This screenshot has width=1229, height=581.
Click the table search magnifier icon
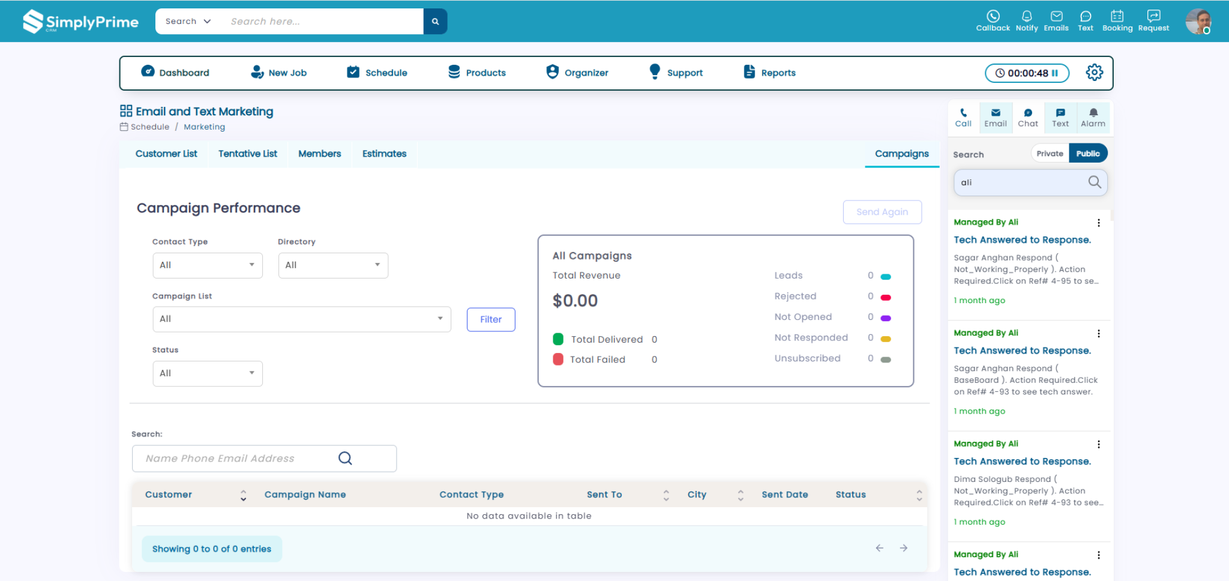(x=345, y=459)
